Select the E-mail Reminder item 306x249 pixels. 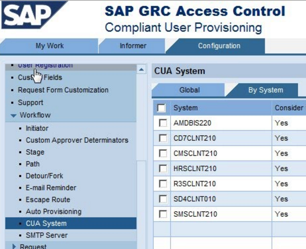51,188
